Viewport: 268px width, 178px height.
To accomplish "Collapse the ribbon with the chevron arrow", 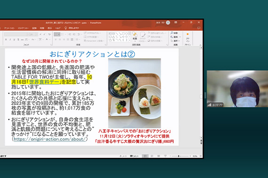I will (x=200, y=45).
